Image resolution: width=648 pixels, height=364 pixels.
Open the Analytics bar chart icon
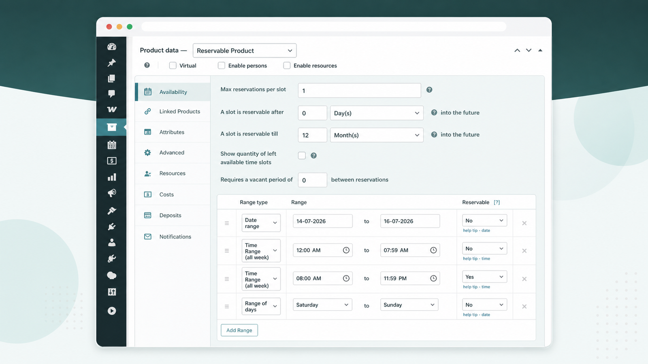112,177
